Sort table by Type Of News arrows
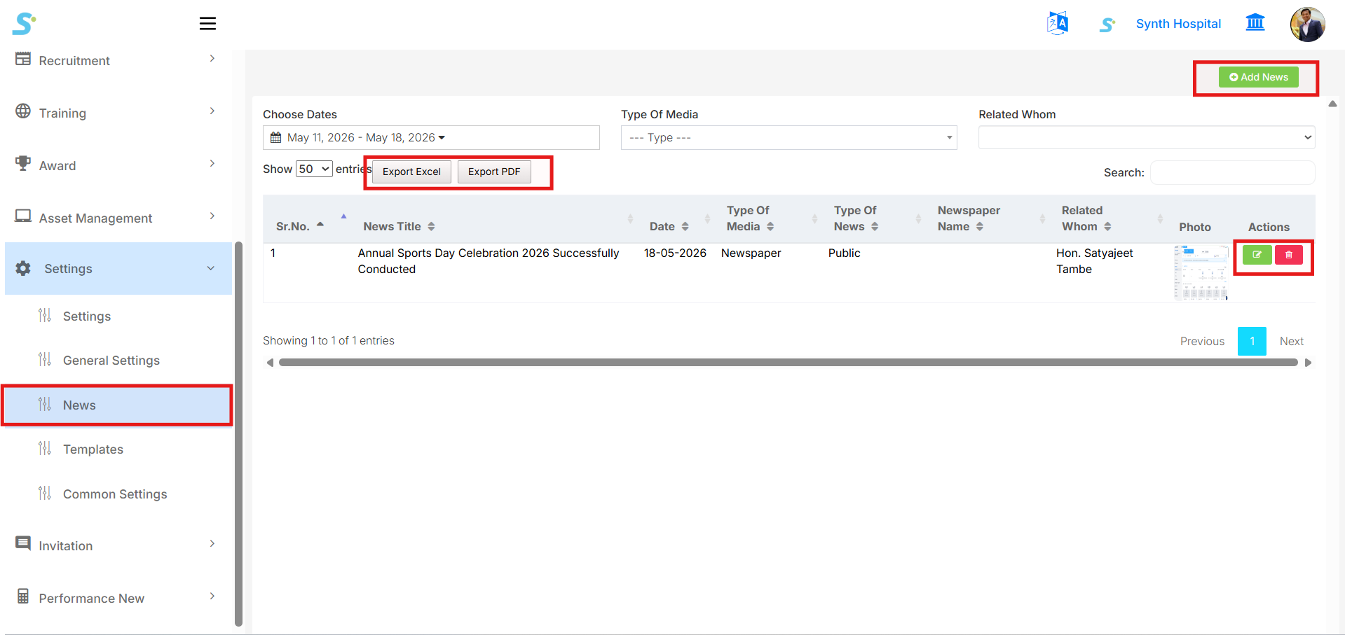Viewport: 1345px width, 635px height. click(875, 227)
